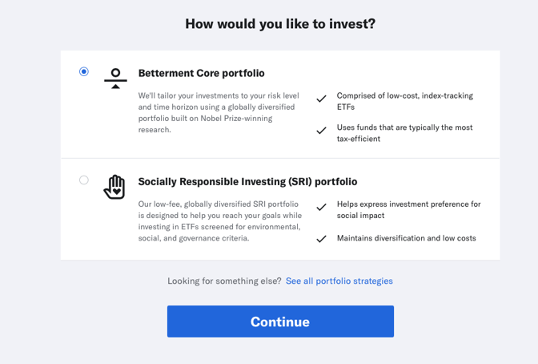Screen dimensions: 538x364
Task: Click the Core portfolio description paragraph
Action: pyautogui.click(x=219, y=112)
